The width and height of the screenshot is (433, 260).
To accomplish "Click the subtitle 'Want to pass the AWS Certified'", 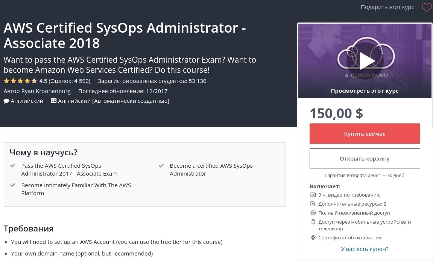I will tap(130, 65).
